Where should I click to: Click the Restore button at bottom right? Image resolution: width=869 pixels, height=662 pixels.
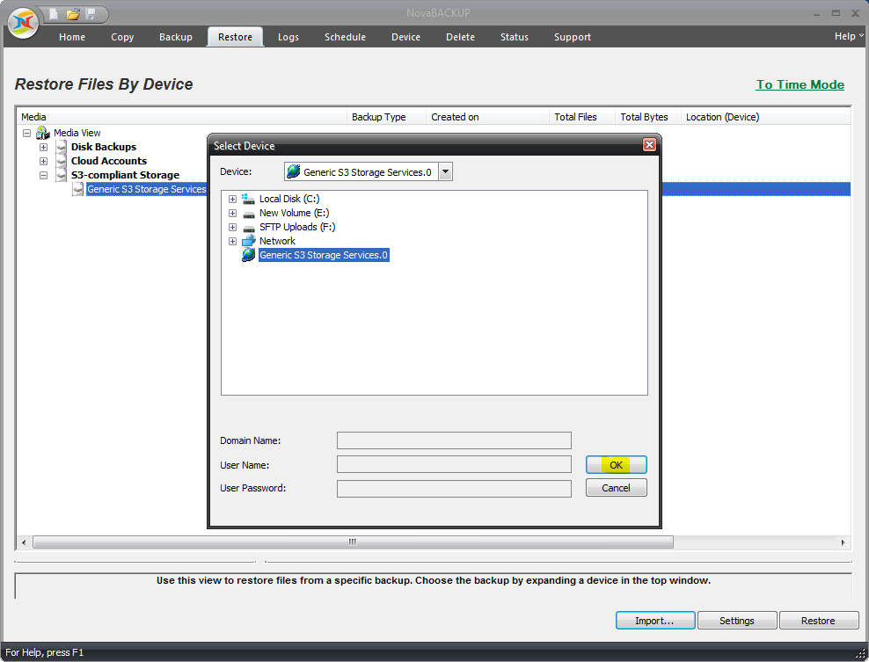point(818,621)
